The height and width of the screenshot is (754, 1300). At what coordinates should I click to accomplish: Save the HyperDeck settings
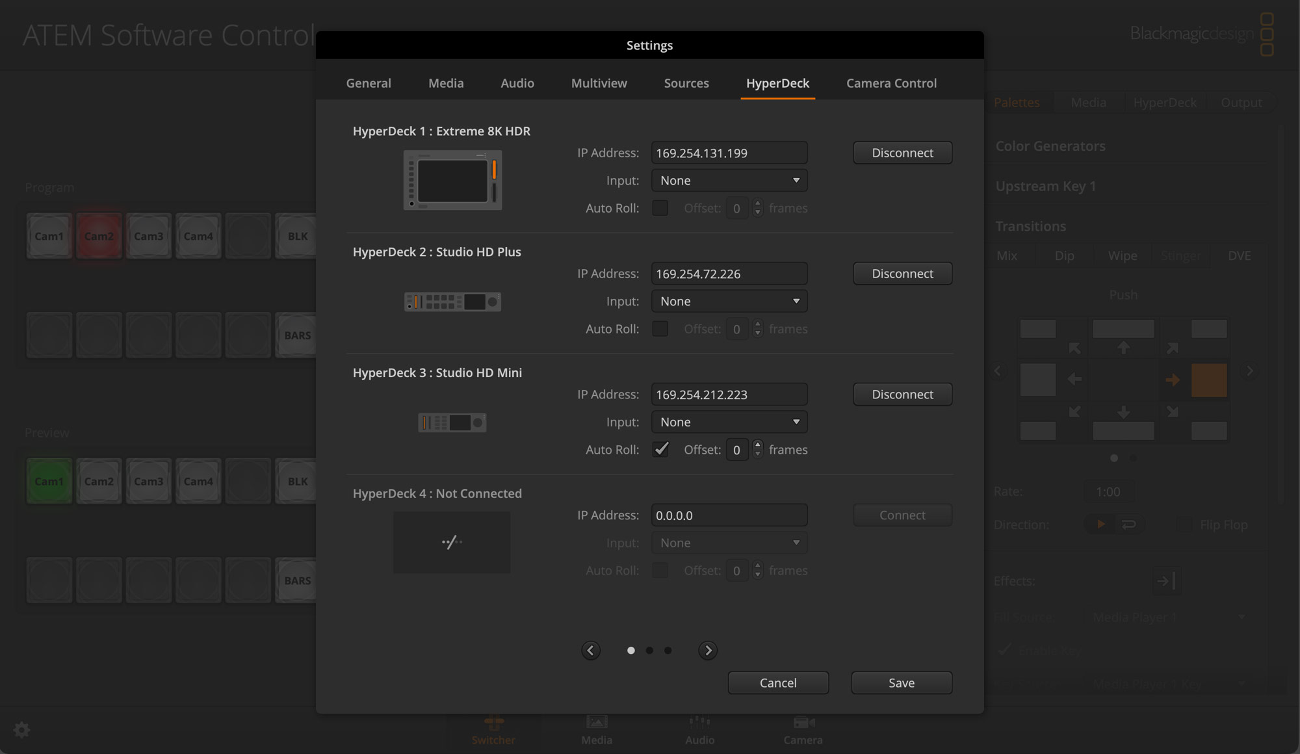(x=901, y=682)
